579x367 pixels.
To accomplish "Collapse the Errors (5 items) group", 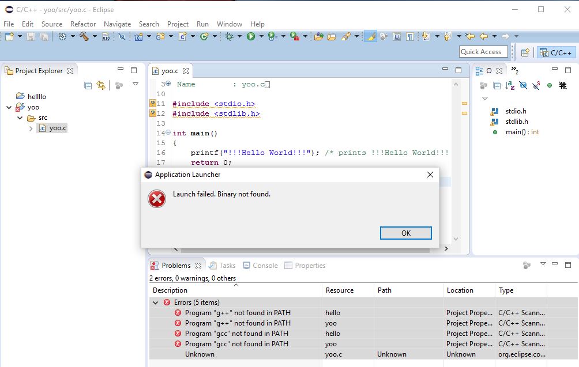I will (156, 302).
